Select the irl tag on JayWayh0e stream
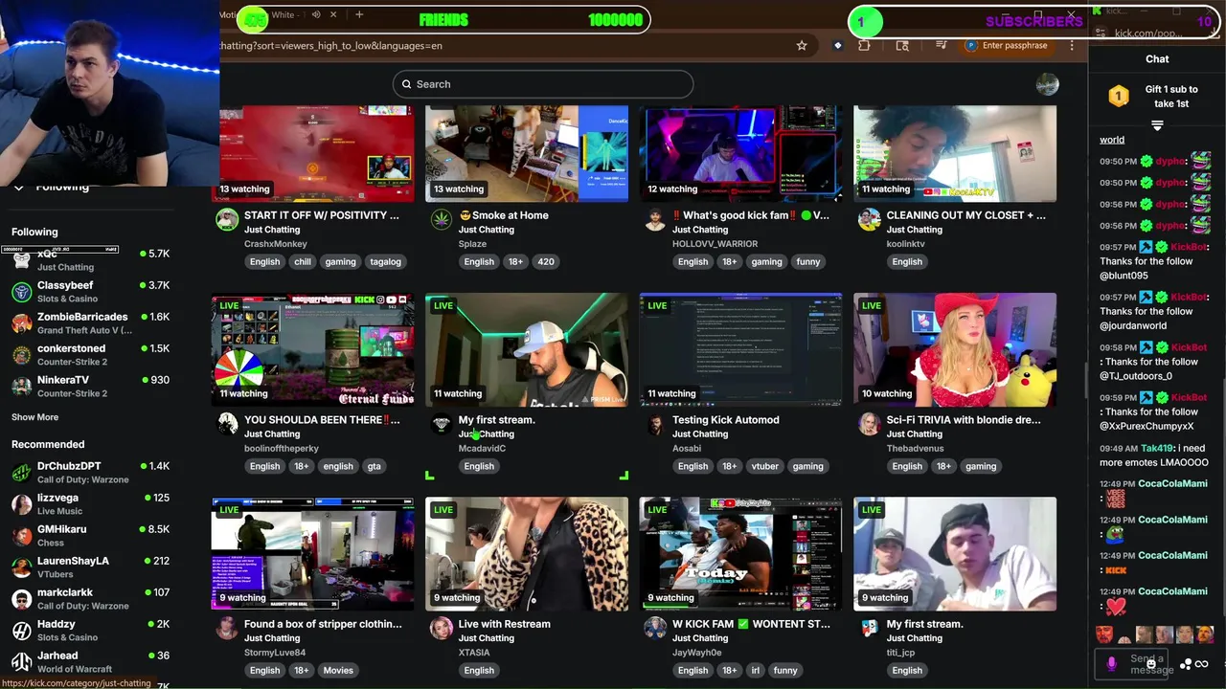The image size is (1226, 689). (755, 670)
